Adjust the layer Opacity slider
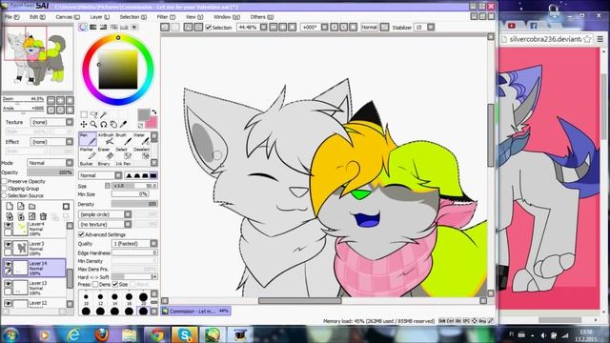The height and width of the screenshot is (343, 610). [50, 172]
